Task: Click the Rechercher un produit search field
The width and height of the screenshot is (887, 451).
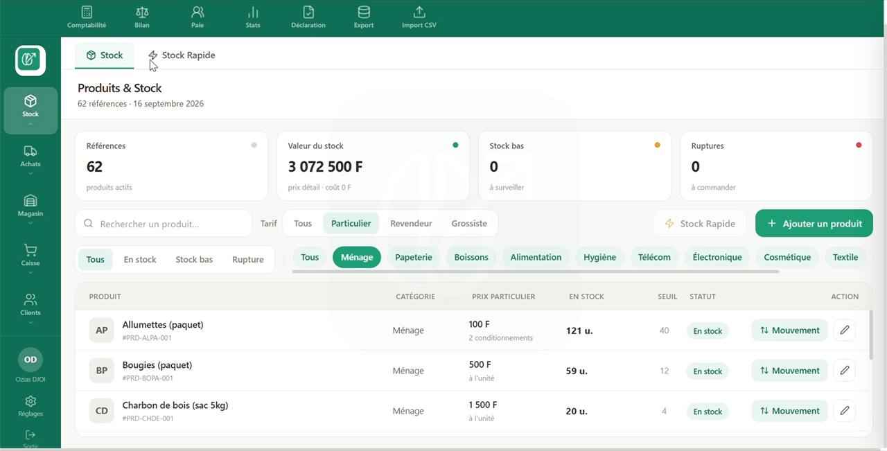Action: pyautogui.click(x=164, y=224)
